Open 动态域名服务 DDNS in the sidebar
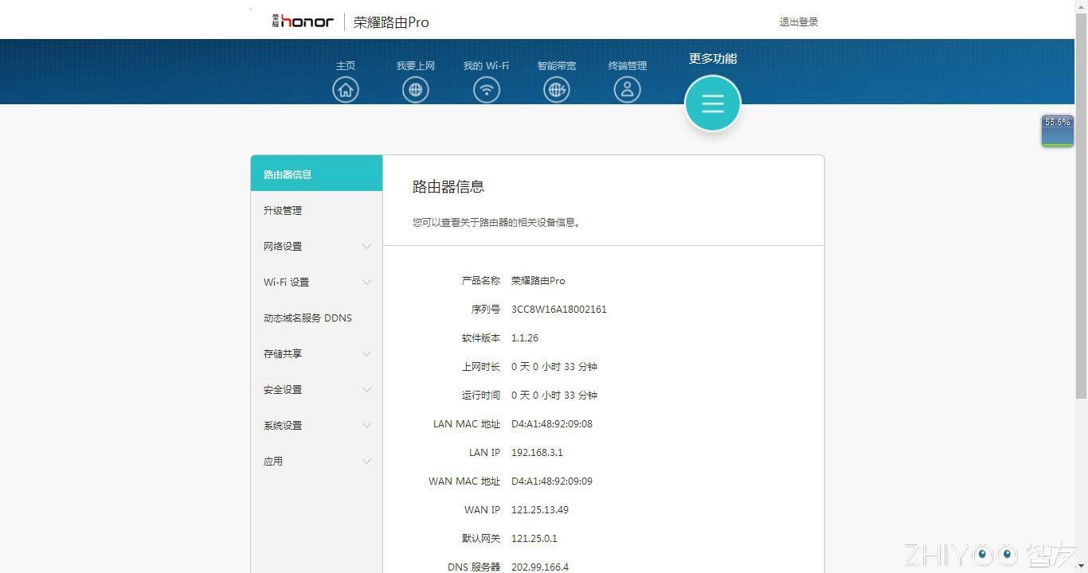 (x=316, y=318)
